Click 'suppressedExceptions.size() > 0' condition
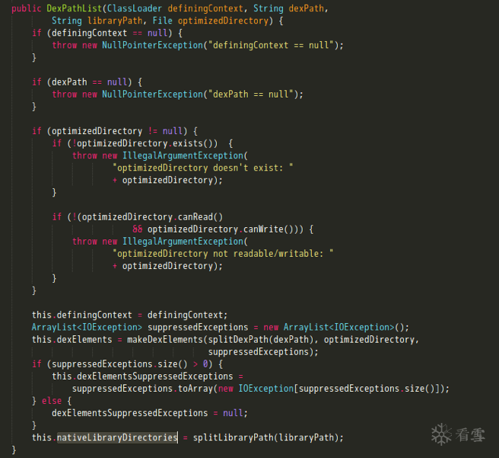Viewport: 499px width, 458px height. tap(130, 364)
